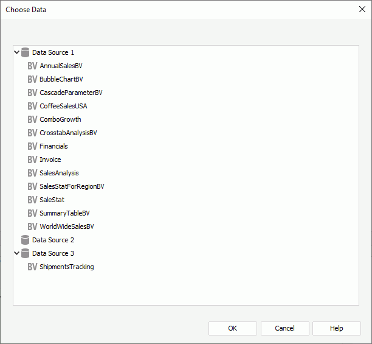Click the BV icon beside WorldWideSalesBV
Screen dimensions: 372x344
pos(32,226)
